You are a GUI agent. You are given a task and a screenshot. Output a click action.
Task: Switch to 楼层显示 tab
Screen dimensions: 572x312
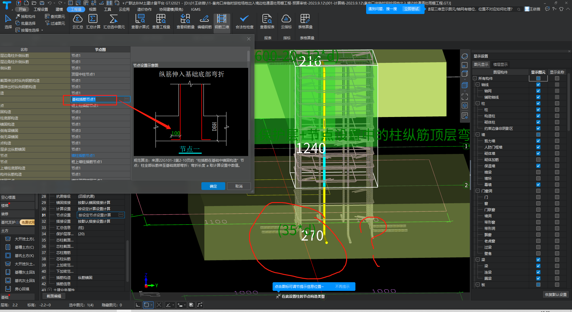(500, 64)
